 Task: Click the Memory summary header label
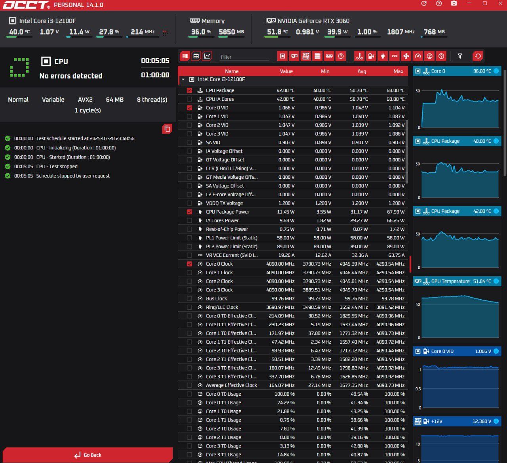(213, 21)
